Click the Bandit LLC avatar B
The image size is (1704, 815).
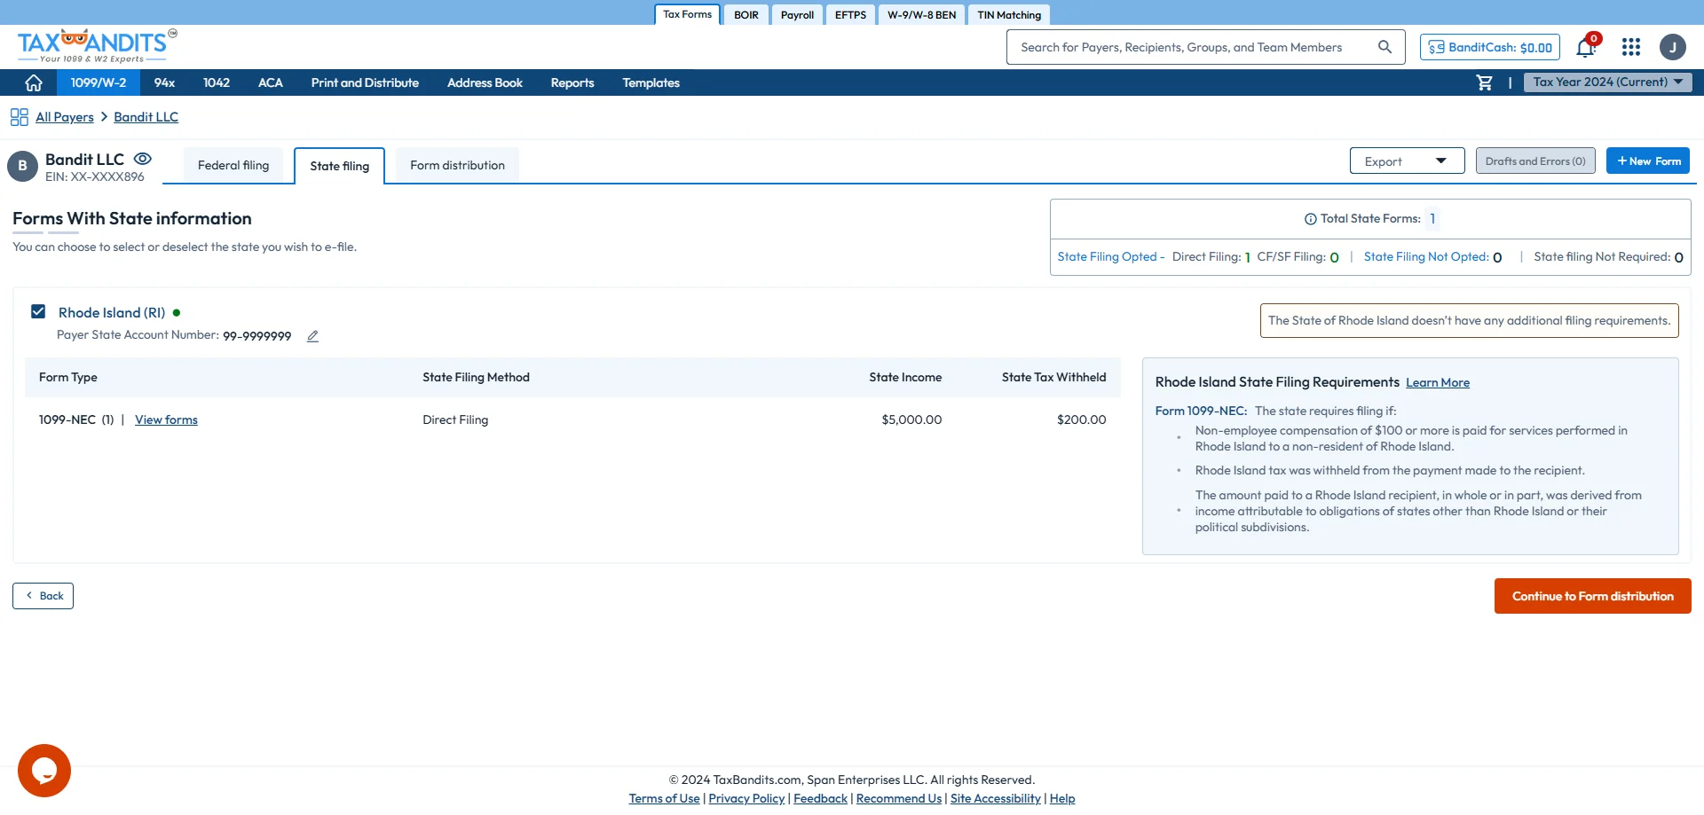pyautogui.click(x=22, y=166)
